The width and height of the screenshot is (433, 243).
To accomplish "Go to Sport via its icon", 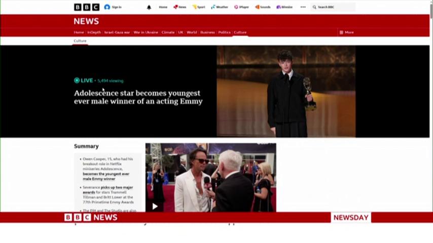I will pyautogui.click(x=199, y=7).
